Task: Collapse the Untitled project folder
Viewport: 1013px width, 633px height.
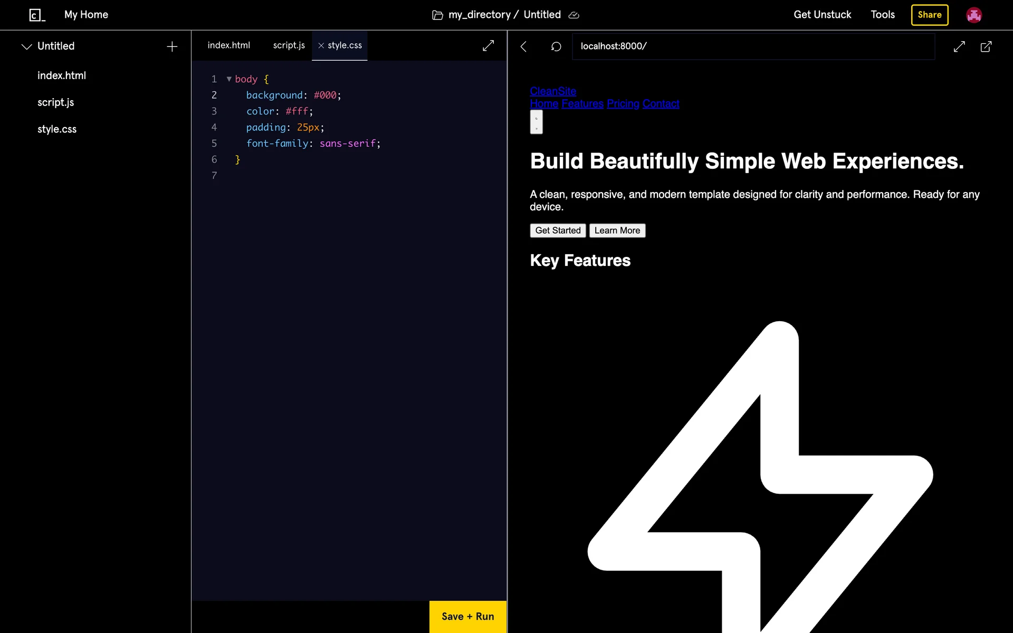Action: (26, 46)
